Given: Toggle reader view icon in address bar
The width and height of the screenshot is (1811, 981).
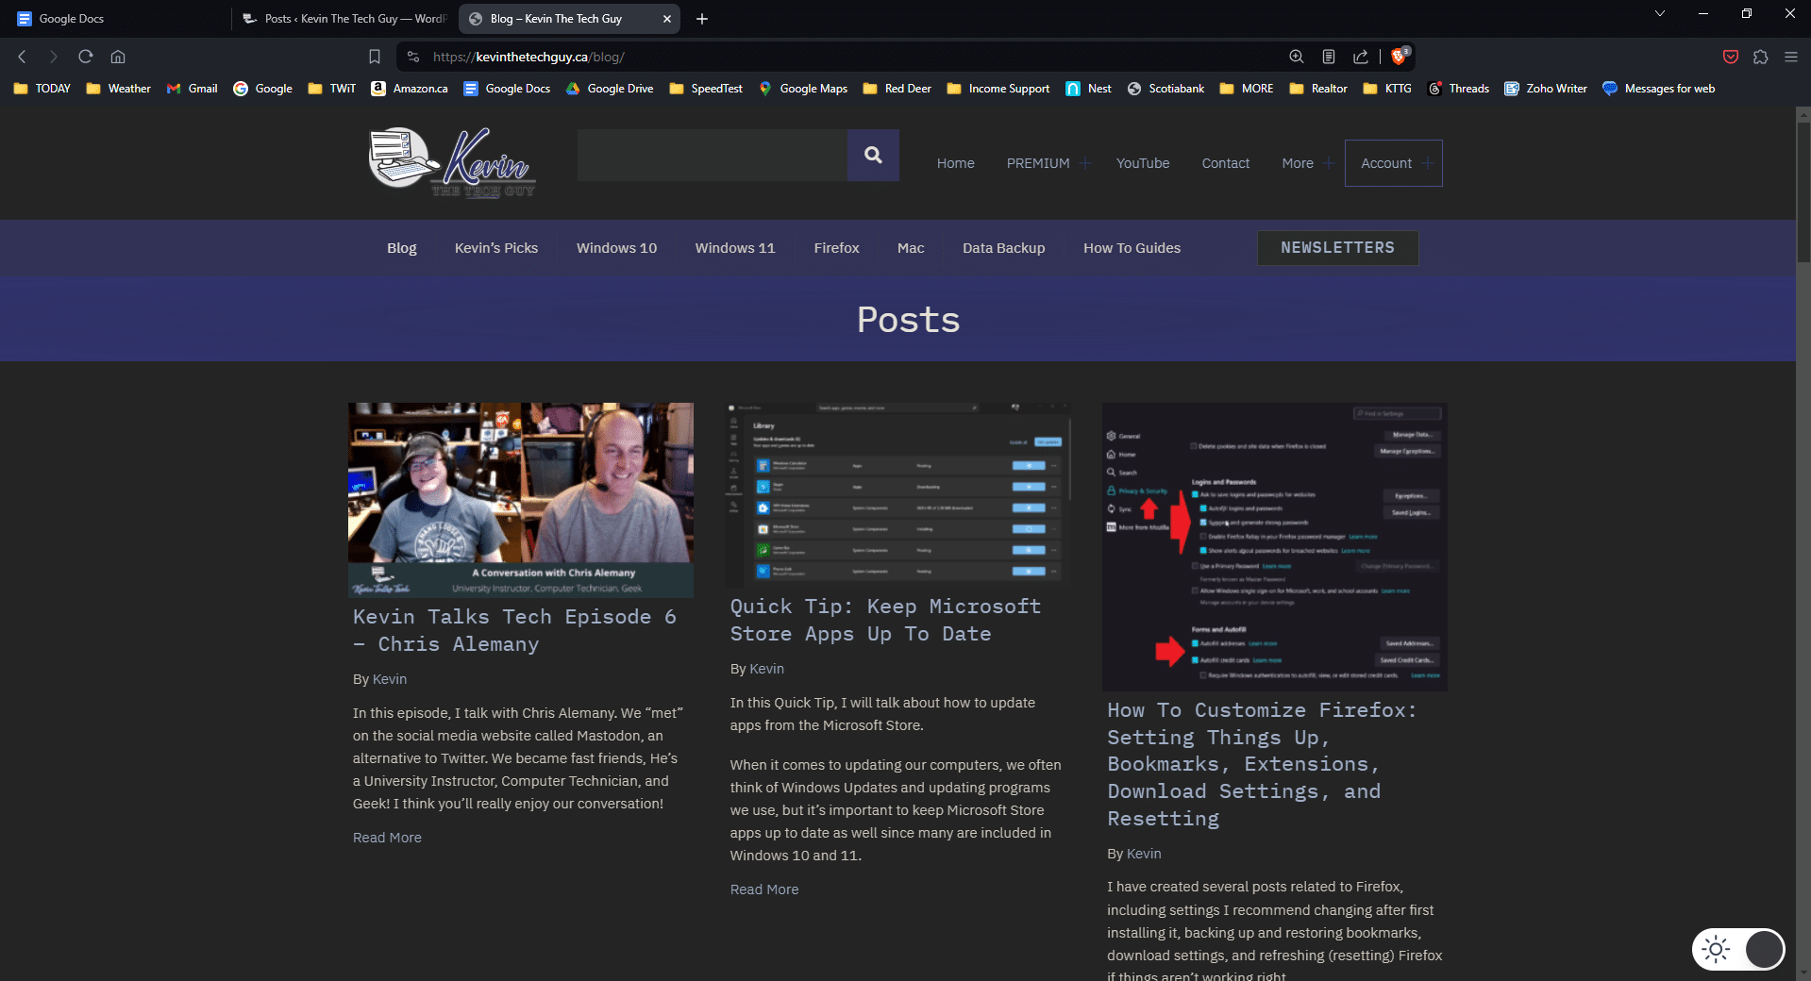Looking at the screenshot, I should coord(1329,57).
